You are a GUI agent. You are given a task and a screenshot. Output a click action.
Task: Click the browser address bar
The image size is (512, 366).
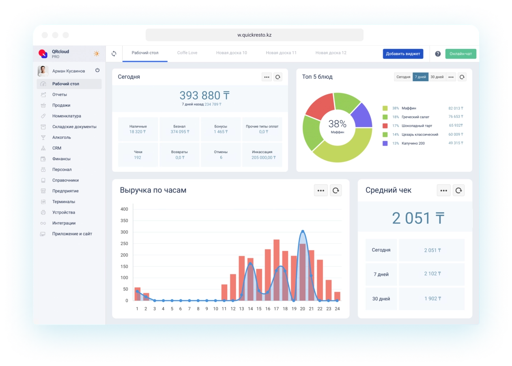click(254, 35)
